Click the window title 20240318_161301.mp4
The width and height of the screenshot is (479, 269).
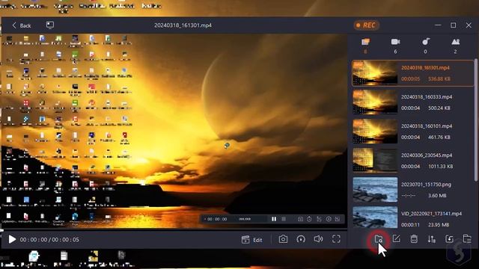point(183,25)
